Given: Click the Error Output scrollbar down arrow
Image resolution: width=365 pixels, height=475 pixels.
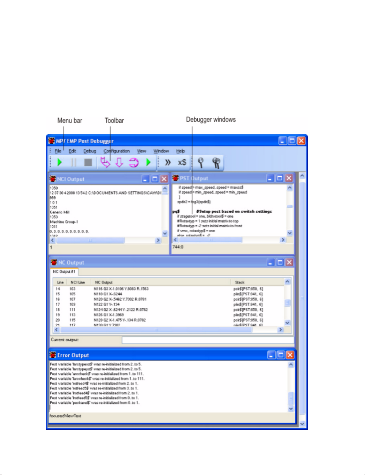Looking at the screenshot, I should [291, 409].
